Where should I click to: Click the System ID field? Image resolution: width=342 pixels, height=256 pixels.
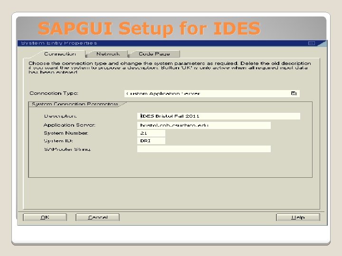151,141
